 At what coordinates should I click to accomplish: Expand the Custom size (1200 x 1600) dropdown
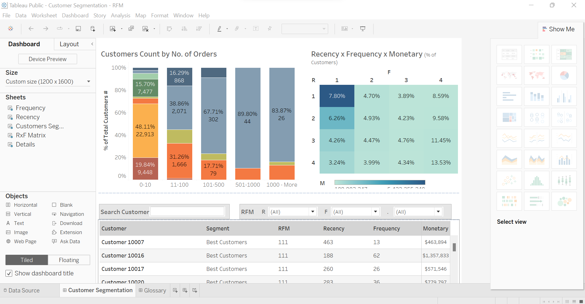point(88,81)
